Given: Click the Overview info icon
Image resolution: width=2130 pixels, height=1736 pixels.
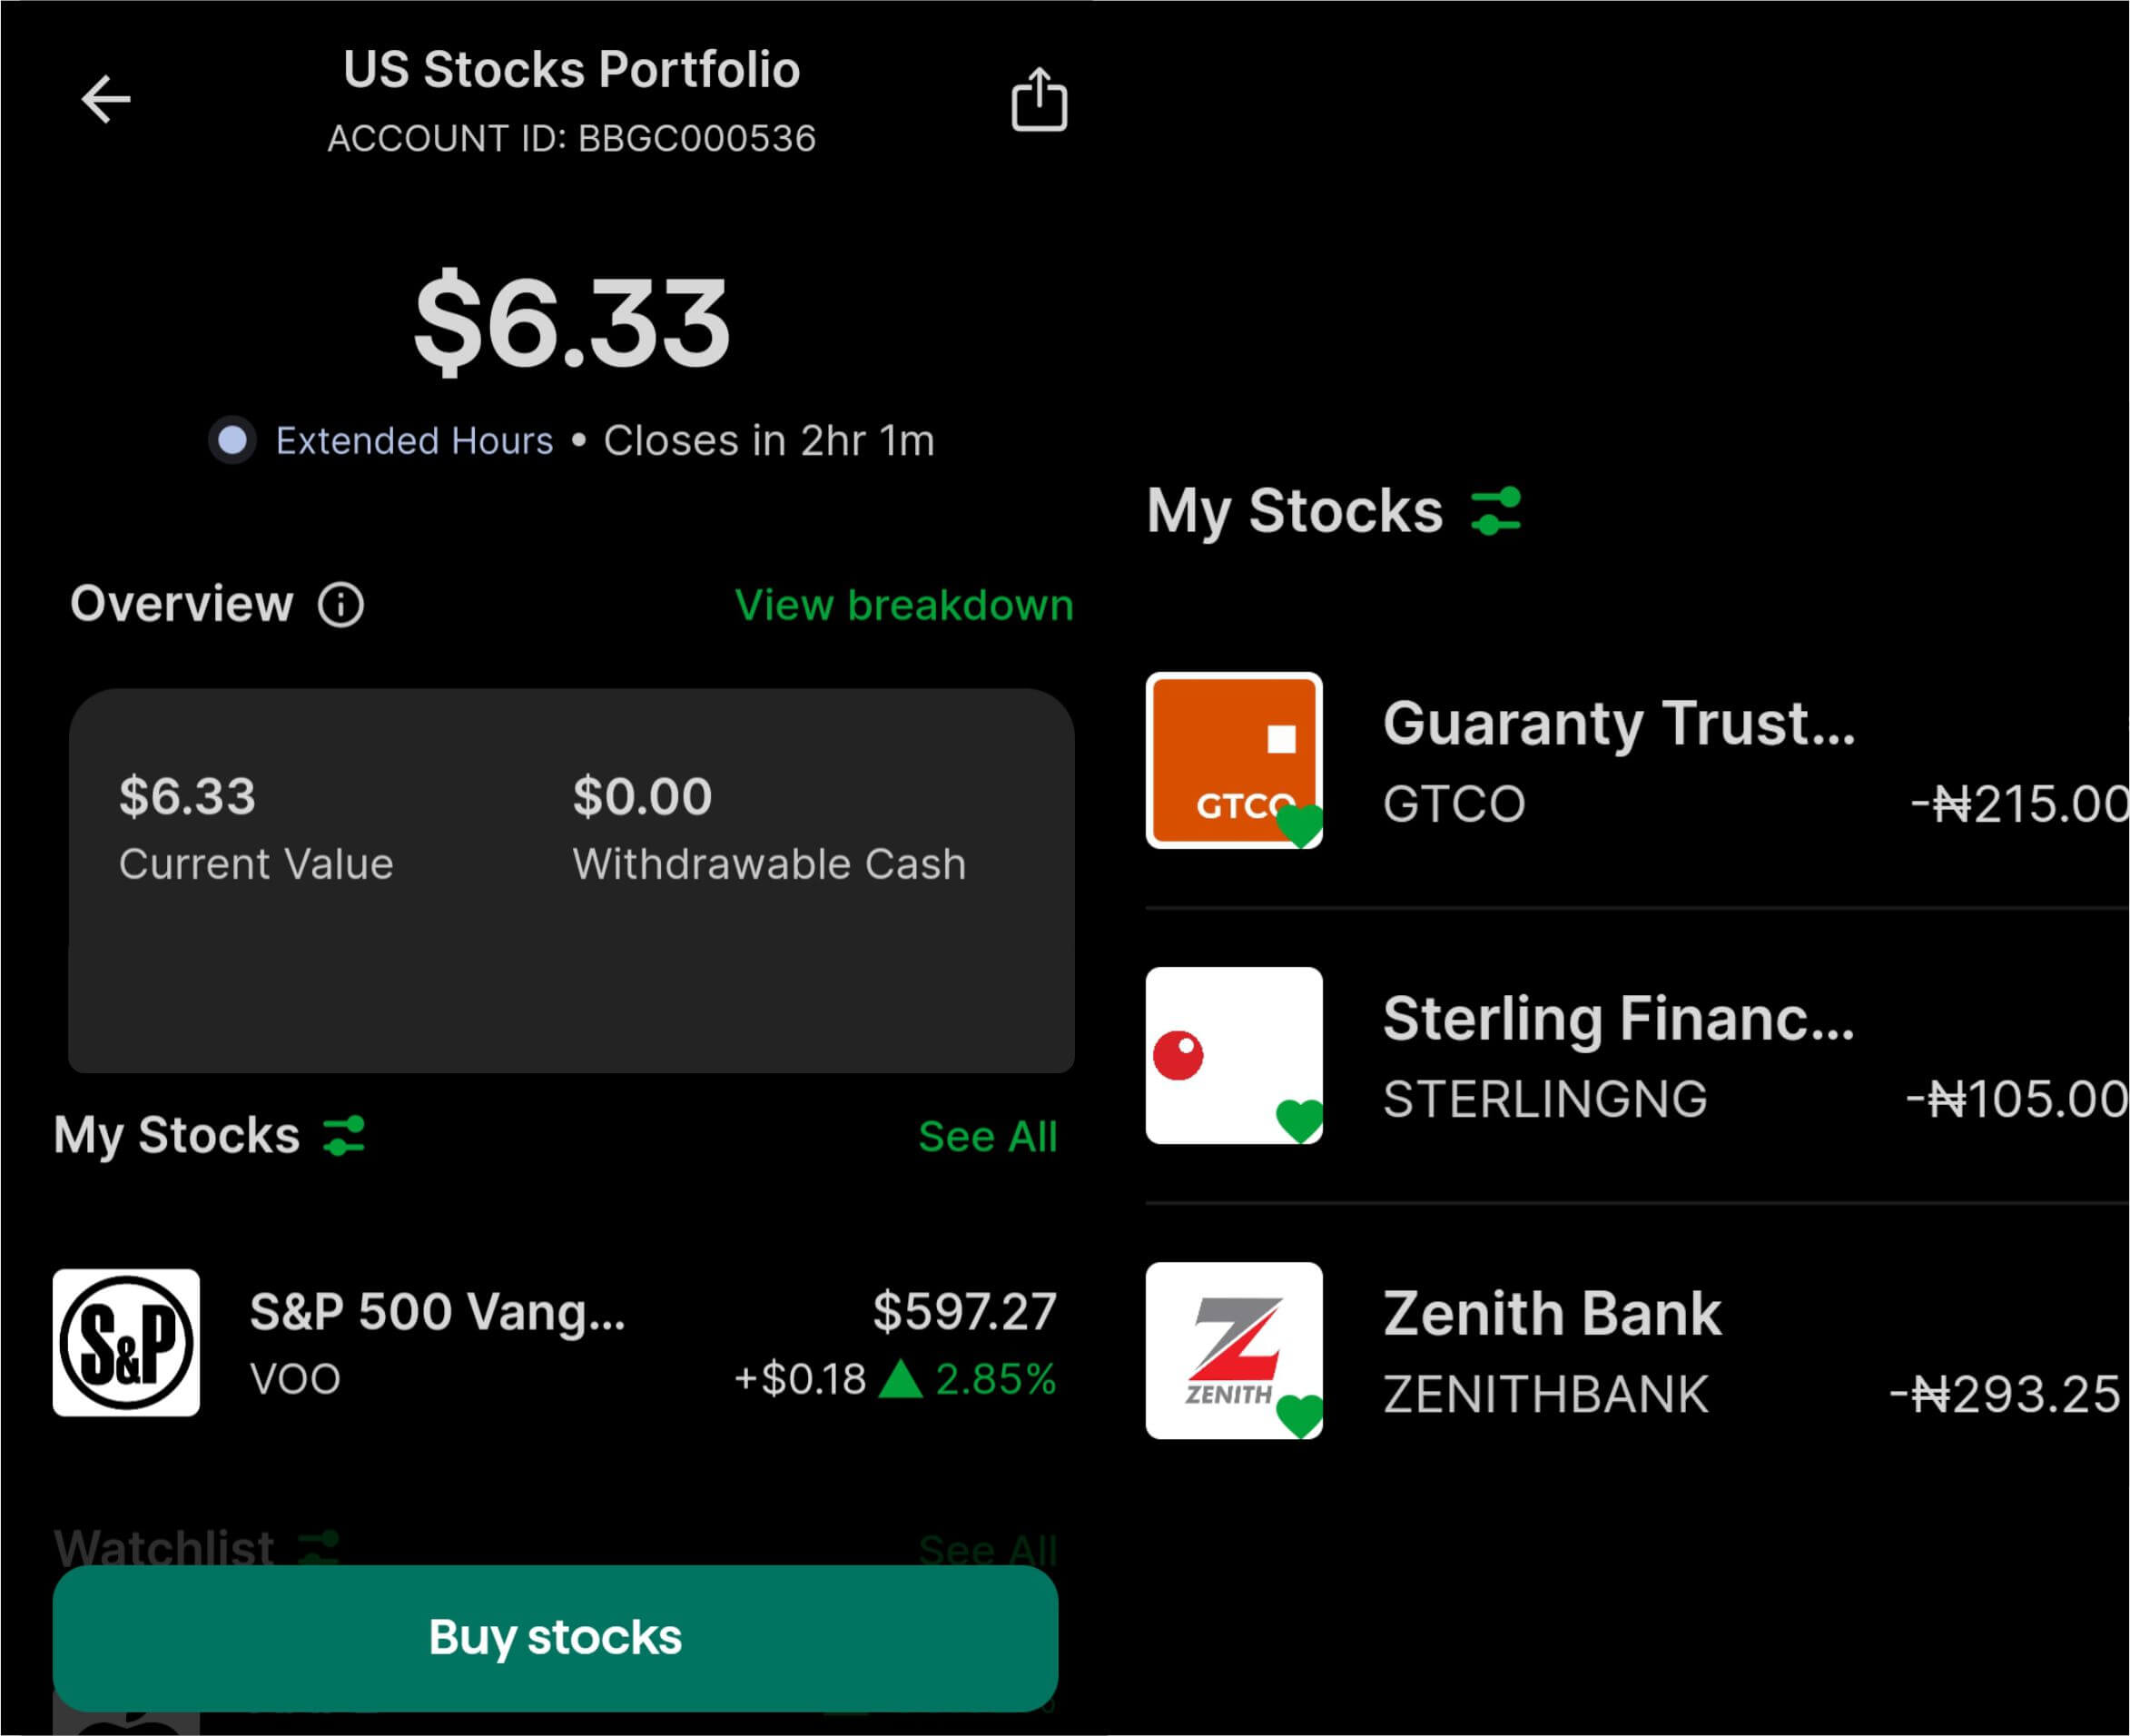Looking at the screenshot, I should coord(341,605).
